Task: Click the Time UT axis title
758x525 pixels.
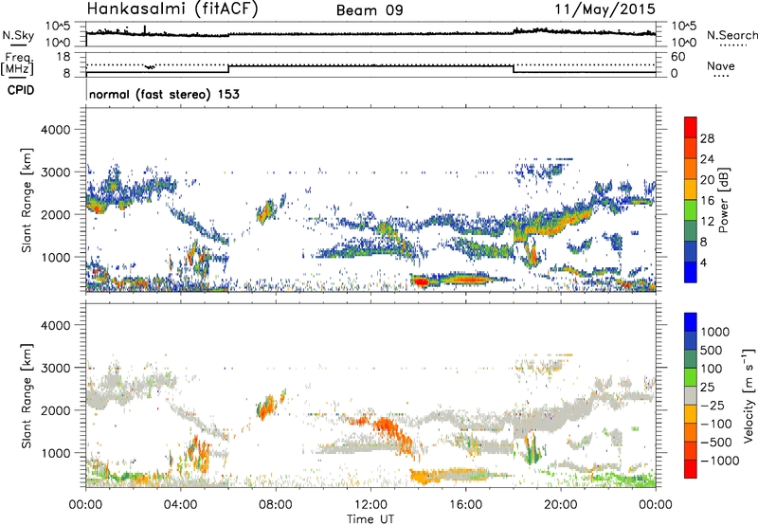Action: [x=370, y=518]
